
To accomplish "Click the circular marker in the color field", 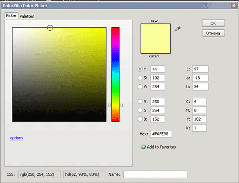I will (50, 28).
